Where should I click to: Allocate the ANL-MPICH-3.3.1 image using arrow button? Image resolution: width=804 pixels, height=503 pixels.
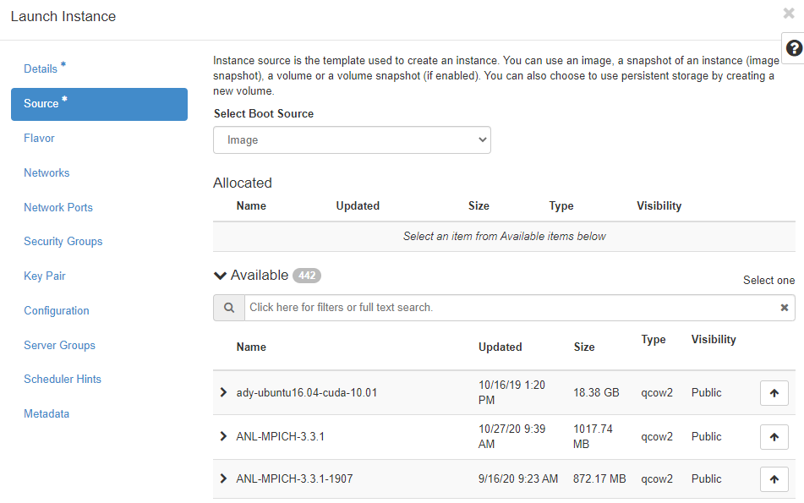(x=774, y=437)
